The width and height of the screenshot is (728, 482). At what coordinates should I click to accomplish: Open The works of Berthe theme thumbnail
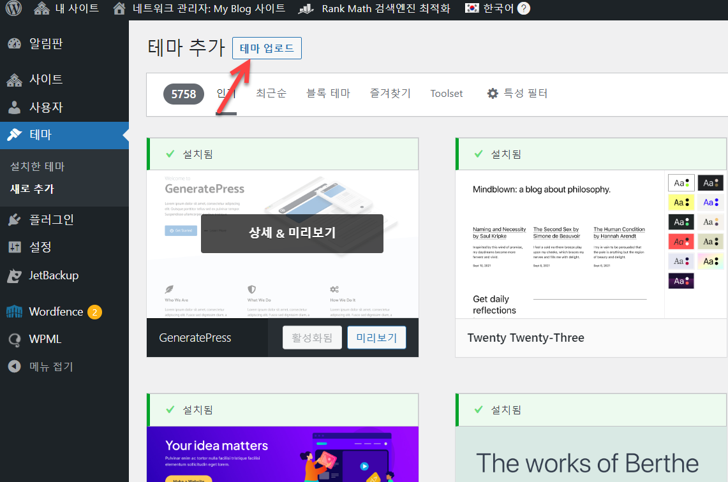click(591, 454)
